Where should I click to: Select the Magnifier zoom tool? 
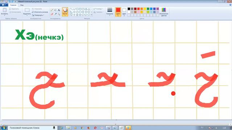pyautogui.click(x=59, y=14)
